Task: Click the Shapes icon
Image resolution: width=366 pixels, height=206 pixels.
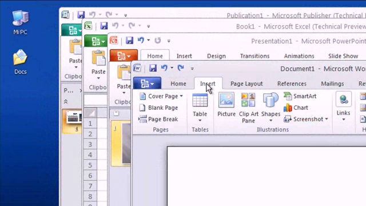Action: point(270,100)
